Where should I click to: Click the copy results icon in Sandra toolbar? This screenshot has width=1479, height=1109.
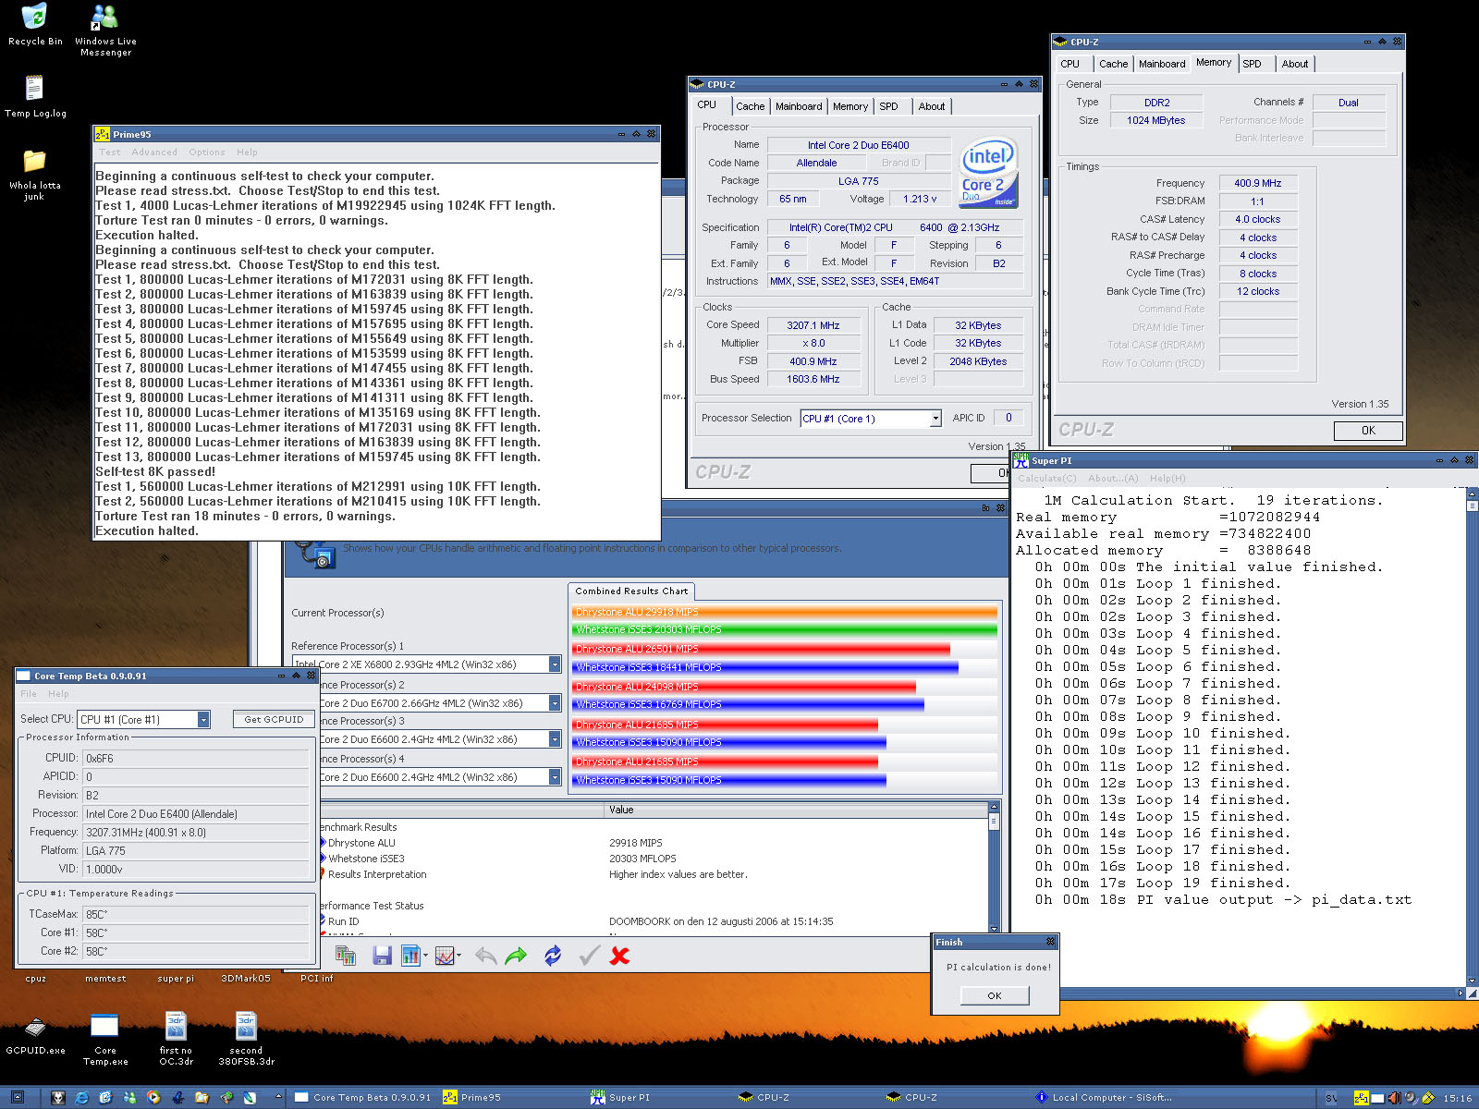coord(346,956)
